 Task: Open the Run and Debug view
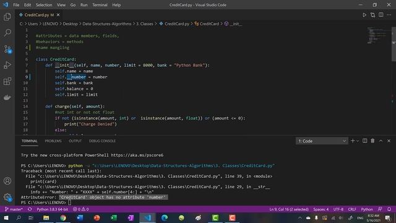7,65
